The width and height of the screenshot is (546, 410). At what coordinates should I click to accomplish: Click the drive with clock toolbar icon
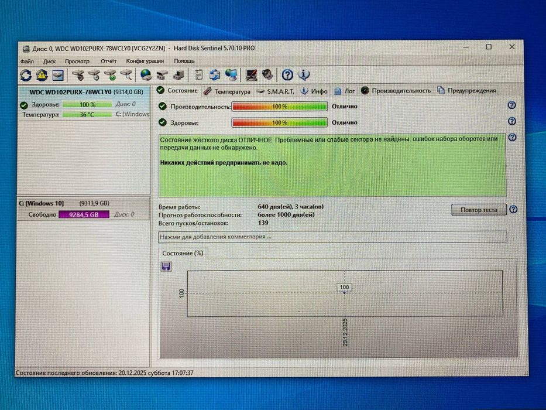tap(95, 74)
